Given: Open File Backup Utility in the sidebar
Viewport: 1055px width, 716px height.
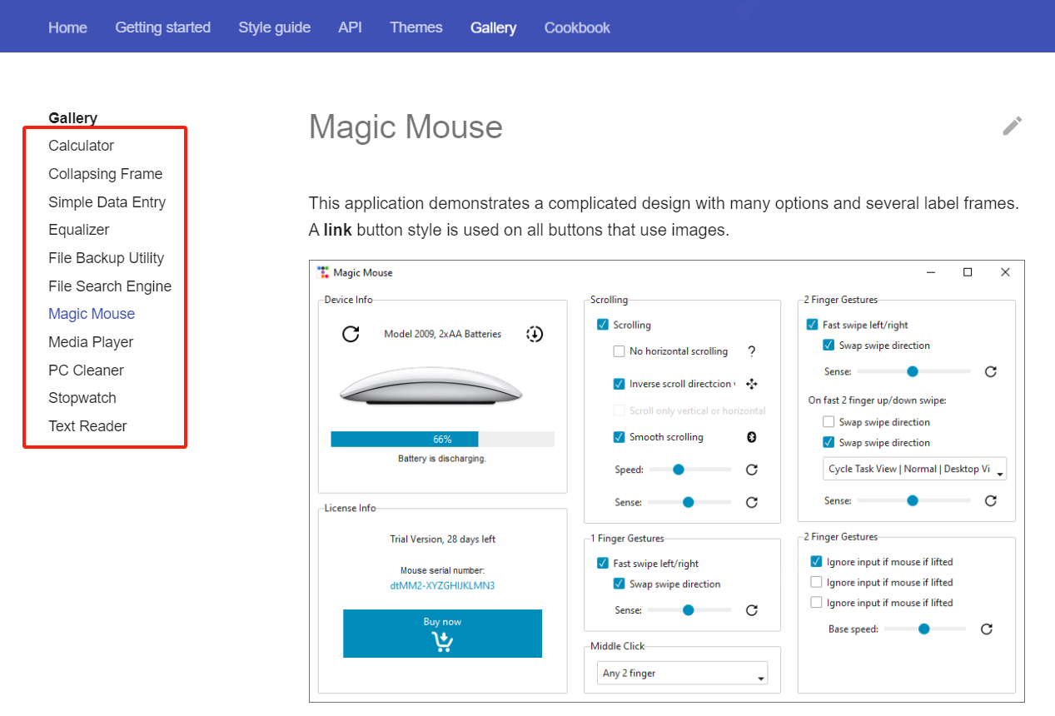Looking at the screenshot, I should pyautogui.click(x=106, y=258).
